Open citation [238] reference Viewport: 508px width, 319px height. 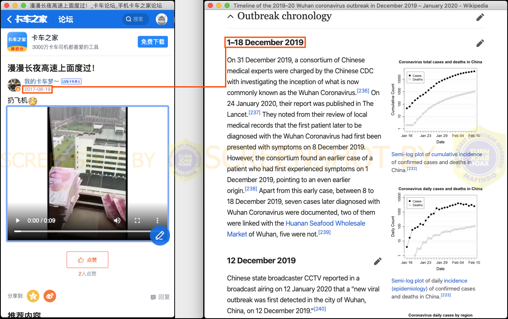pos(251,189)
